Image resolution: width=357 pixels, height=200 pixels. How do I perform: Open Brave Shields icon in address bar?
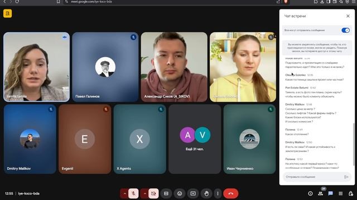286,2
